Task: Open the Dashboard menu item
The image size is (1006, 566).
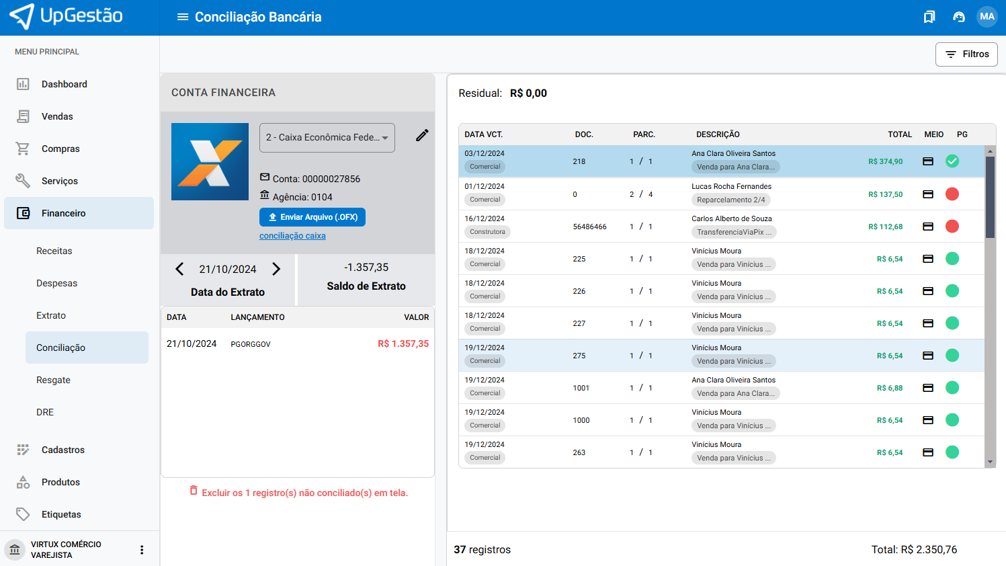Action: (x=65, y=84)
